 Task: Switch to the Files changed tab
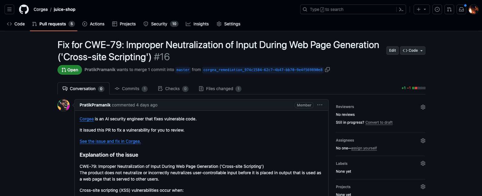[x=220, y=89]
